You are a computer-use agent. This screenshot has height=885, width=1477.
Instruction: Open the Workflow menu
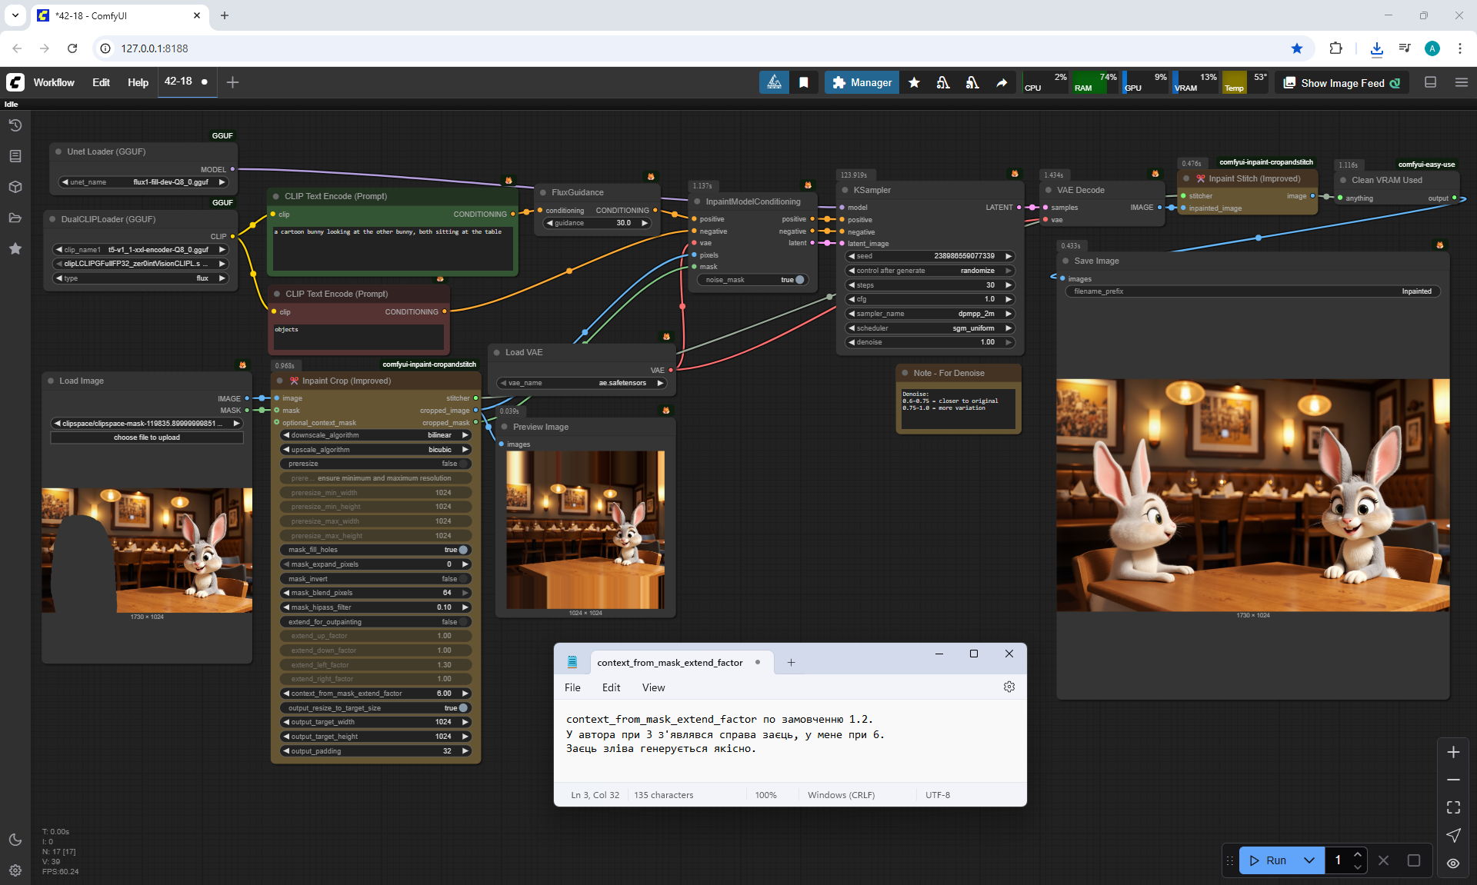[54, 82]
